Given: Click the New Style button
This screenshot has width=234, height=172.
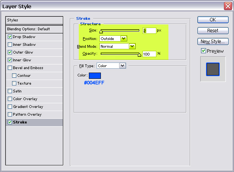Looking at the screenshot, I should pyautogui.click(x=213, y=42).
